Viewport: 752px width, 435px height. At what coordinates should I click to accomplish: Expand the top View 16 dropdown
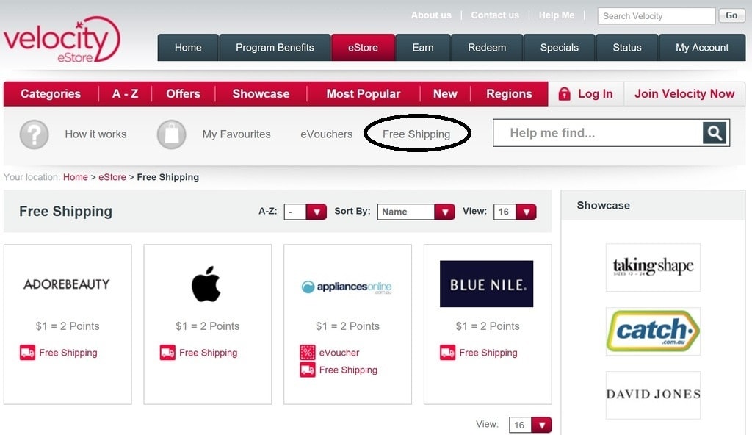click(515, 212)
